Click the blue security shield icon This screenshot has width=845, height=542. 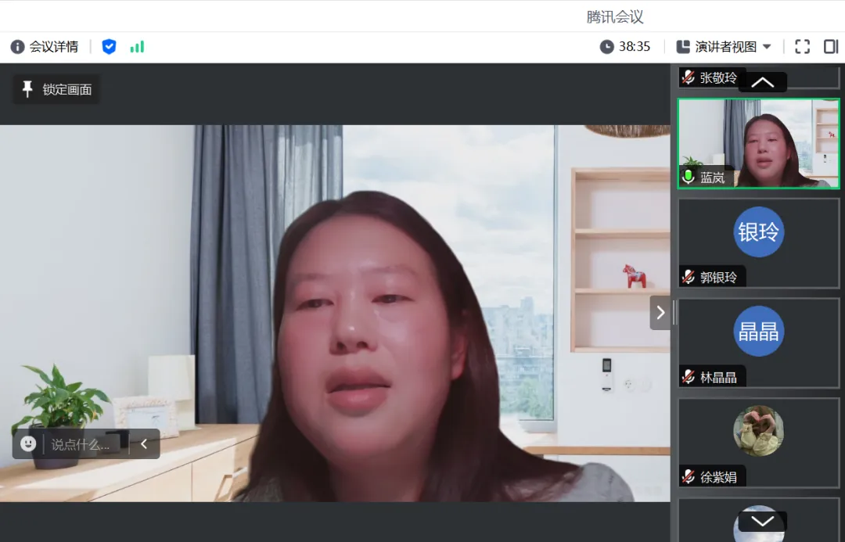click(109, 47)
